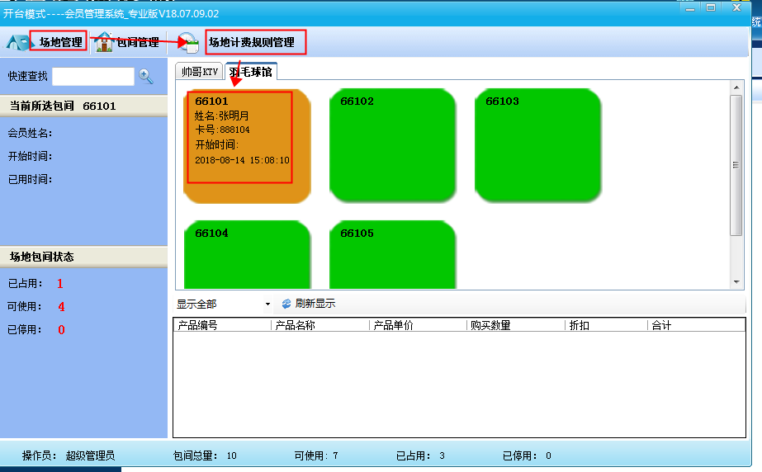The height and width of the screenshot is (472, 762).
Task: Click the room list scrollbar down arrow
Action: coord(736,282)
